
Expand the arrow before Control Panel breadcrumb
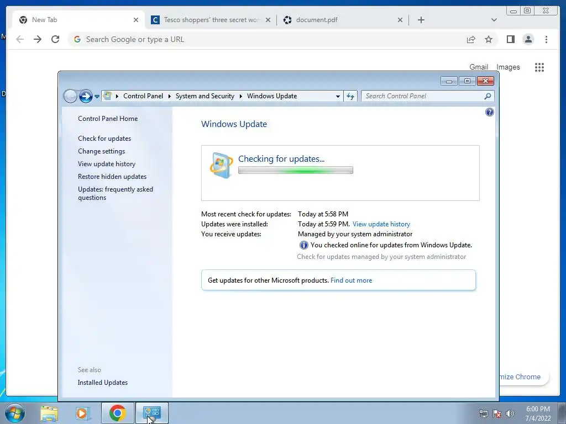point(117,96)
